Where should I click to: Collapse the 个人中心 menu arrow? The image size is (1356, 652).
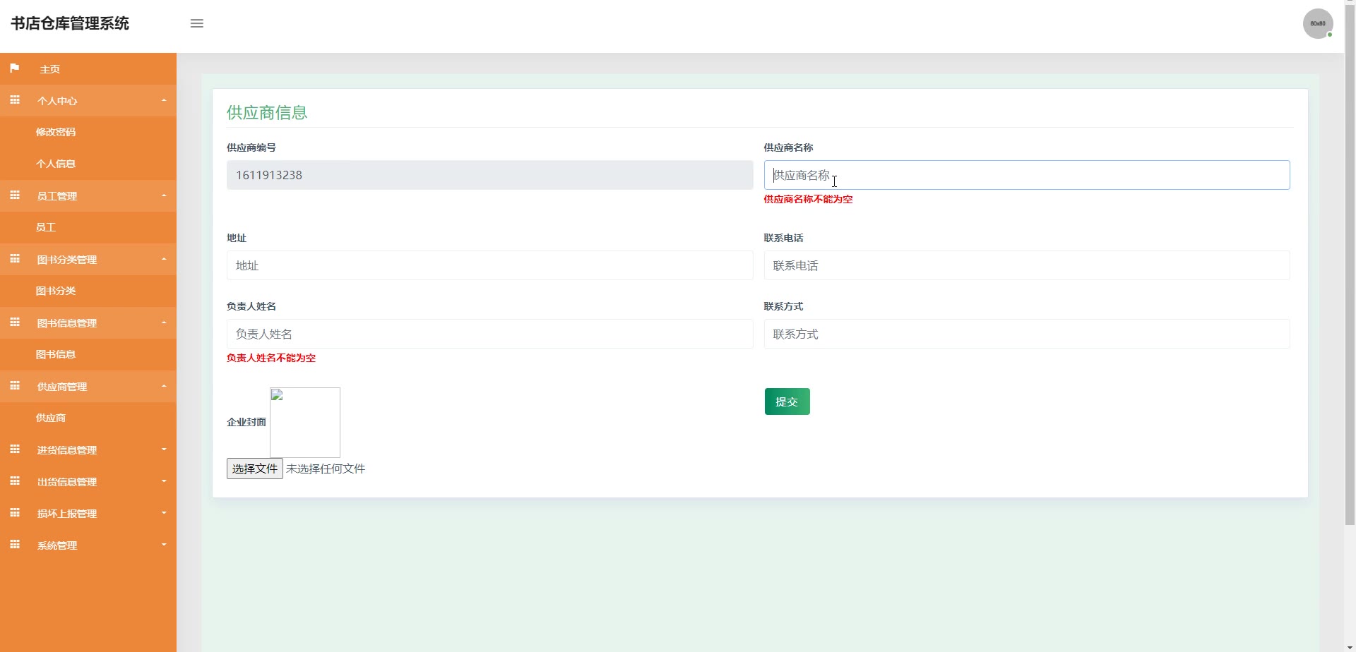(164, 100)
